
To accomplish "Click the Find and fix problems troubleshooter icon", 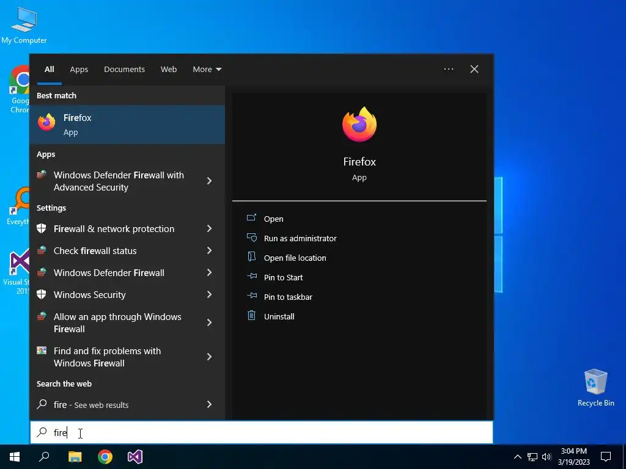I will click(x=42, y=350).
